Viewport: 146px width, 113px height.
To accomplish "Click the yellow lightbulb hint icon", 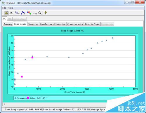I will [x=46, y=13].
